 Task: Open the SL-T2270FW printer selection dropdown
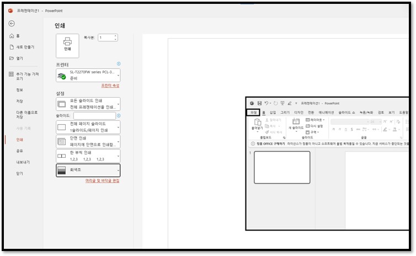[x=88, y=75]
